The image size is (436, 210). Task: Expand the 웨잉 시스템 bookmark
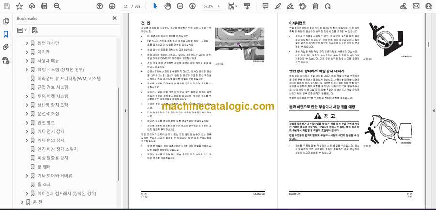[x=27, y=70]
